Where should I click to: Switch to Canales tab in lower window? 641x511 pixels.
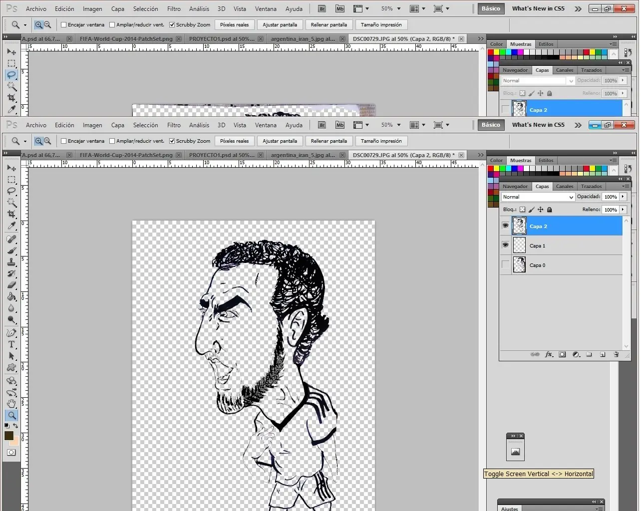565,187
